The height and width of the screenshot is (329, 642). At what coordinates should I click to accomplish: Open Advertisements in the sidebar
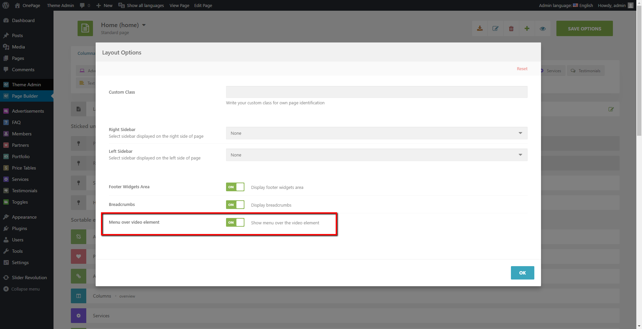pos(27,111)
